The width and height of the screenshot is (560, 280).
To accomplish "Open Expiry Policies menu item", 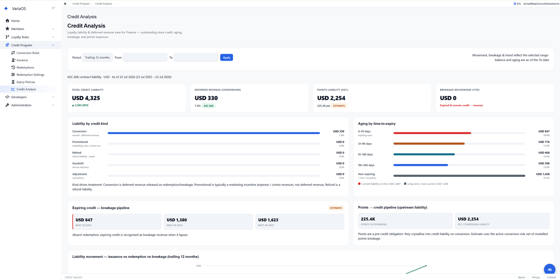I will point(26,82).
